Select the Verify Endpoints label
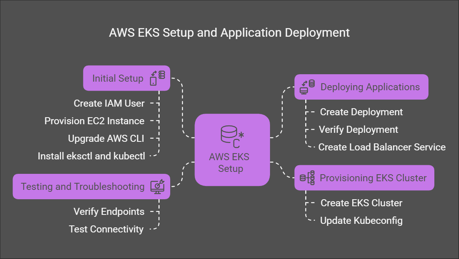The width and height of the screenshot is (459, 259). 109,211
